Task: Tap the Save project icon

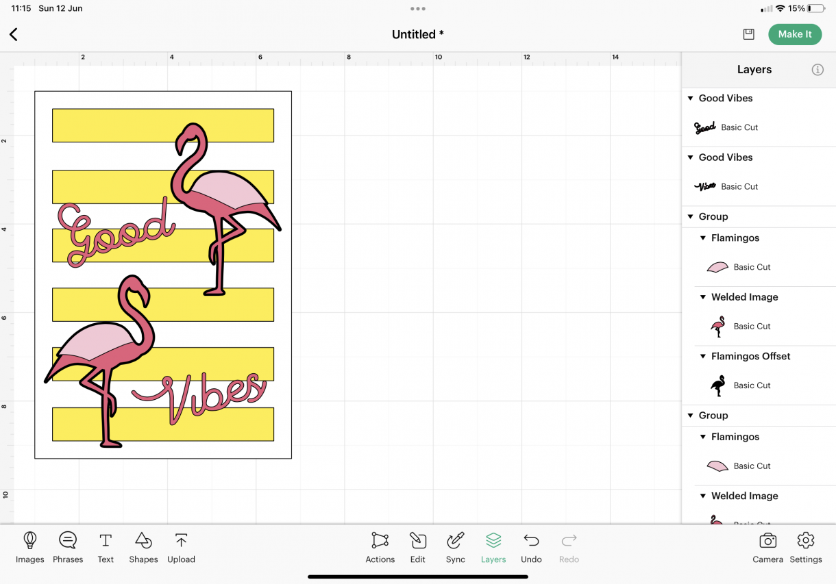Action: coord(749,34)
